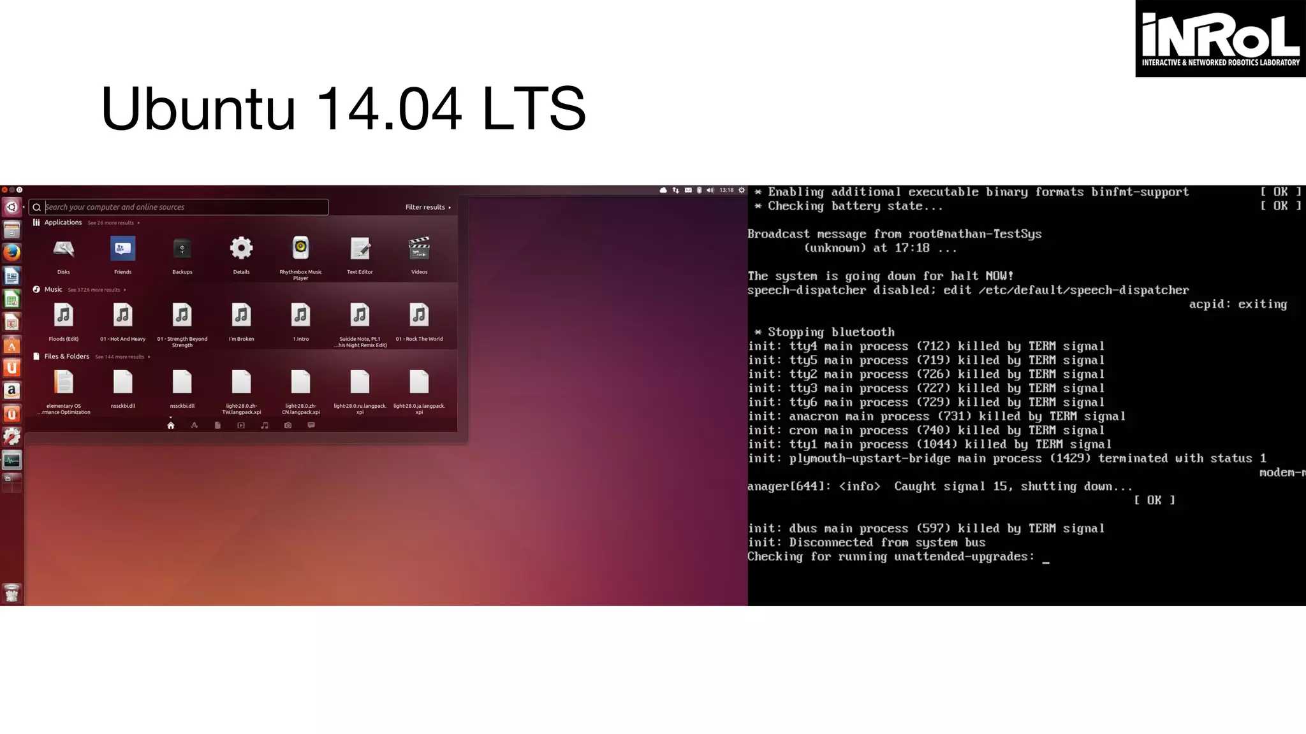Switch to the Photos lens tab
Viewport: 1306px width, 734px height.
[x=288, y=425]
